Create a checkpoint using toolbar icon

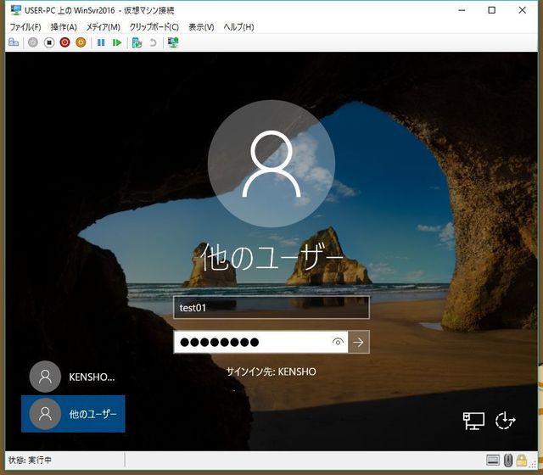pyautogui.click(x=137, y=42)
